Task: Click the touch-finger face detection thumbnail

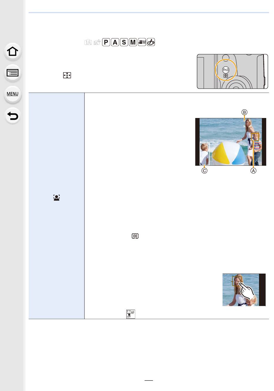Action: click(x=244, y=290)
